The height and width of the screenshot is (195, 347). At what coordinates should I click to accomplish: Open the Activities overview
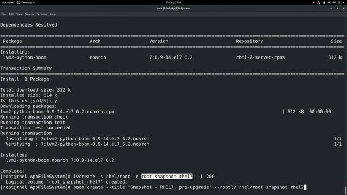[x=8, y=2]
